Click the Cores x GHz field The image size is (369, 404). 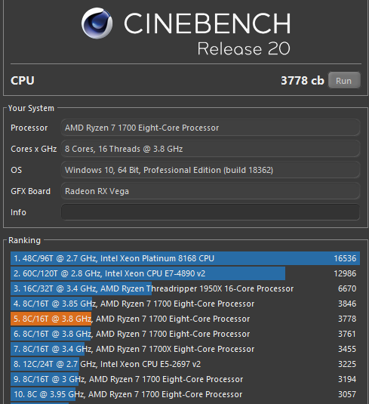tap(210, 149)
